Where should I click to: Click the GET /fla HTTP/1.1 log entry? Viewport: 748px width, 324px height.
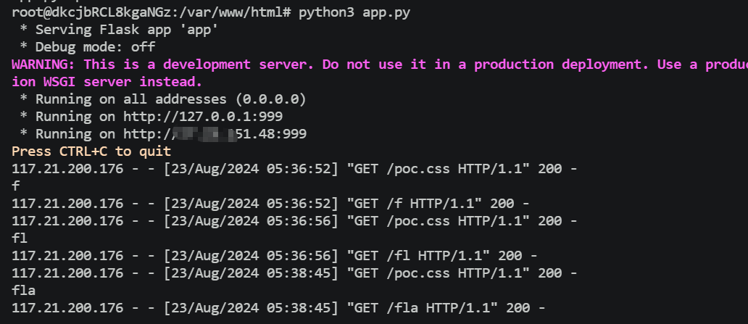click(278, 308)
